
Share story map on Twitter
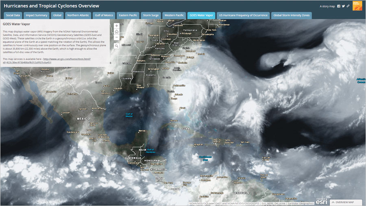coord(343,6)
